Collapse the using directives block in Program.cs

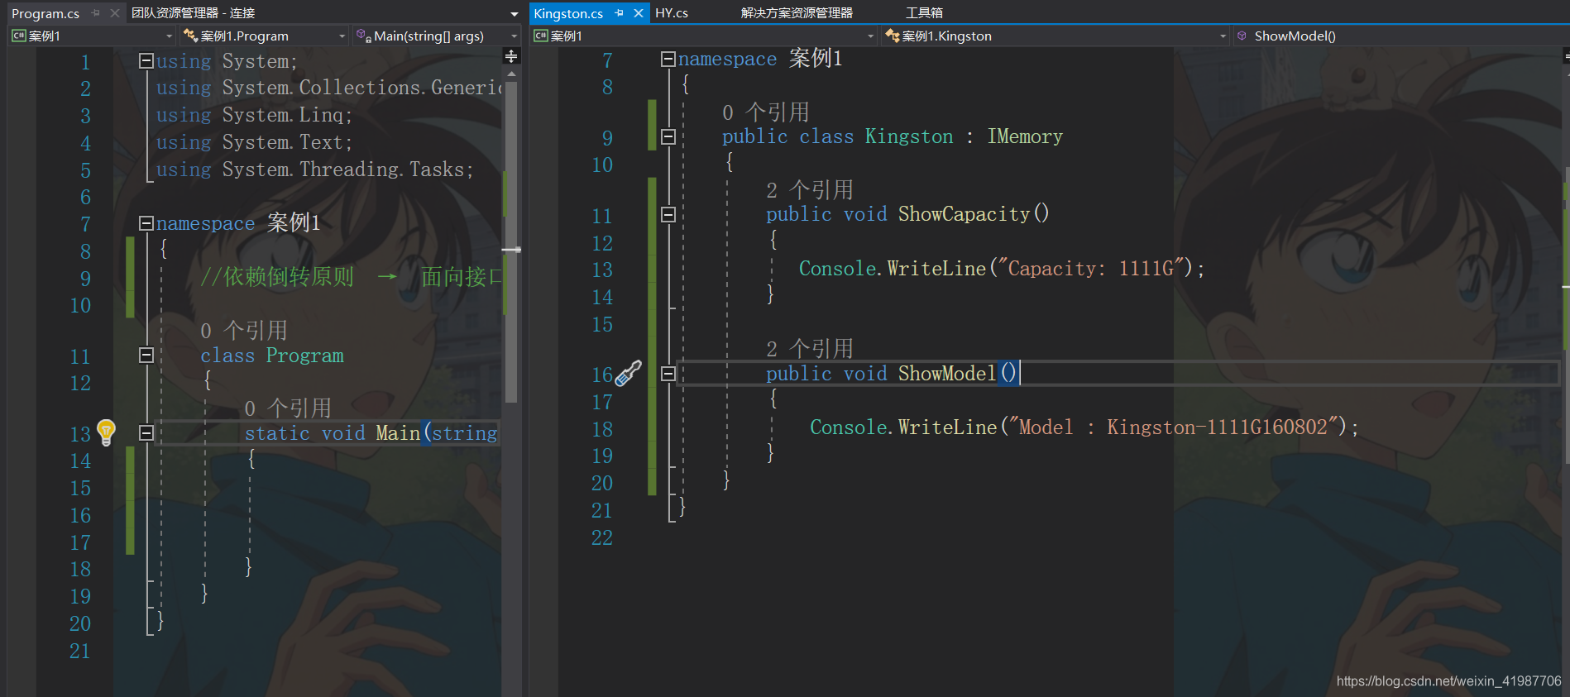tap(146, 60)
